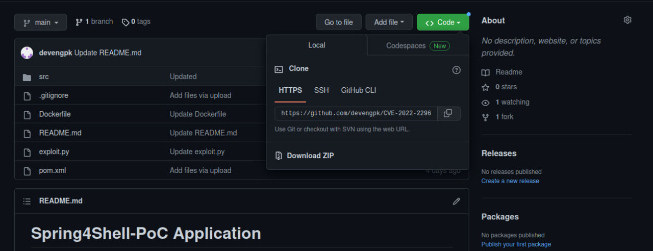Select the HTTPS clone option
The height and width of the screenshot is (251, 653).
(290, 90)
